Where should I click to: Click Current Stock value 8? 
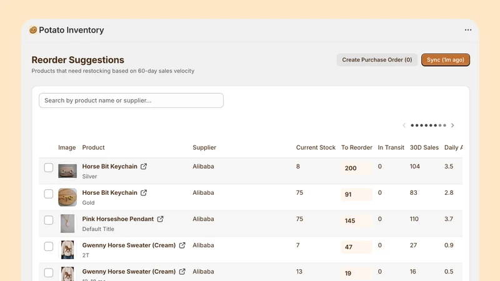pyautogui.click(x=298, y=166)
